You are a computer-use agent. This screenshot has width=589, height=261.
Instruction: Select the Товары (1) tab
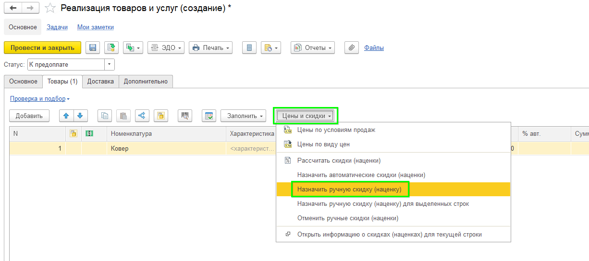point(62,81)
